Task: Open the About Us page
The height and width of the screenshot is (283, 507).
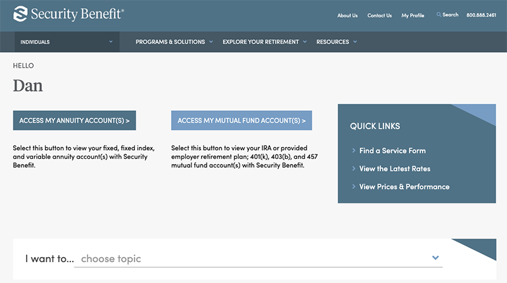Action: click(347, 15)
